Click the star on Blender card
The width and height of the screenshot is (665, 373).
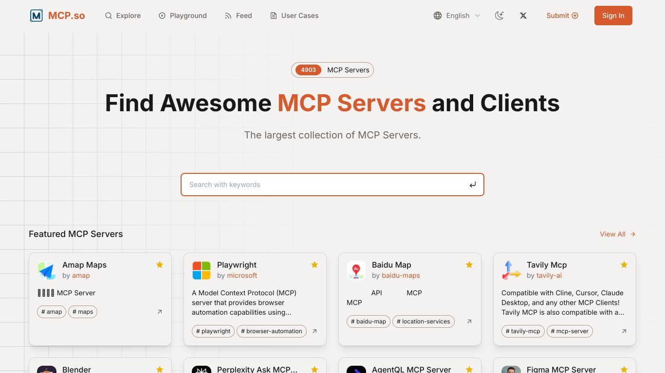click(x=160, y=370)
